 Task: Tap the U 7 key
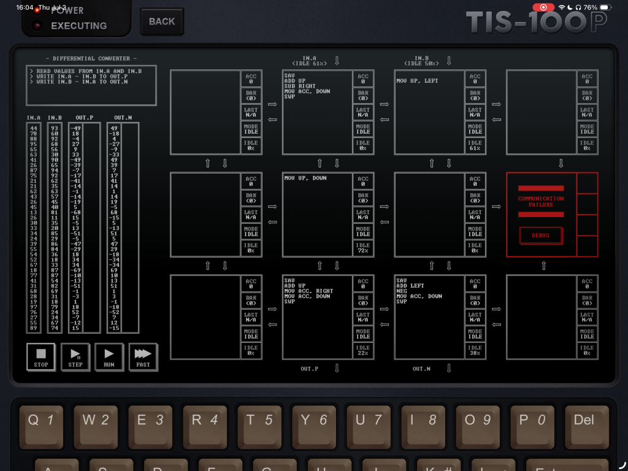pos(369,427)
